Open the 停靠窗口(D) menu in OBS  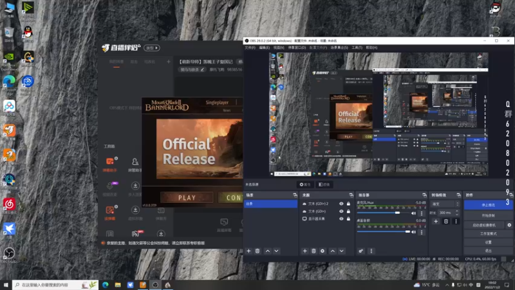click(x=297, y=48)
